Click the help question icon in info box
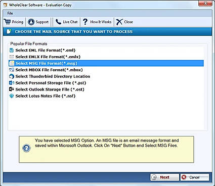Image resolution: width=215 pixels, height=186 pixels. click(26, 148)
